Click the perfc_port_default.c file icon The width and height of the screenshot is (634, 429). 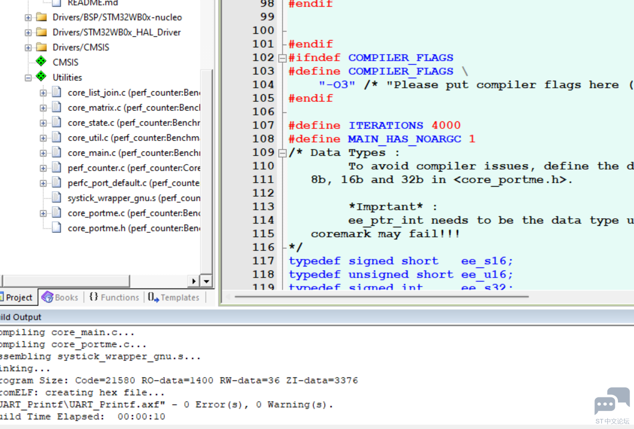pos(57,183)
